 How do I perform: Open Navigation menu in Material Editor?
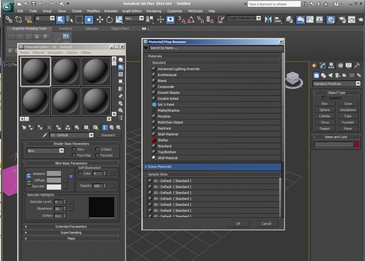[x=55, y=53]
